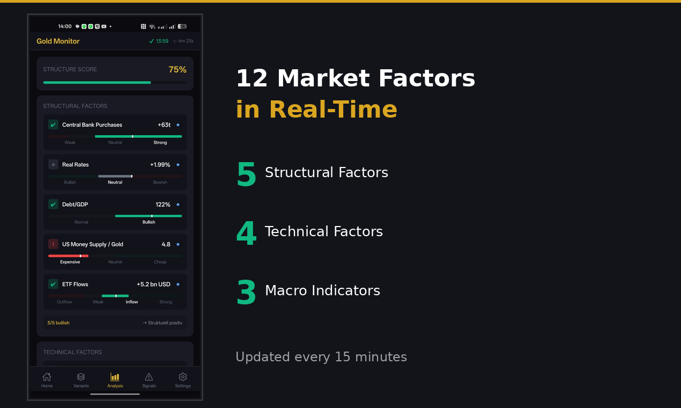Click the 3/5 bullish label

coord(58,323)
